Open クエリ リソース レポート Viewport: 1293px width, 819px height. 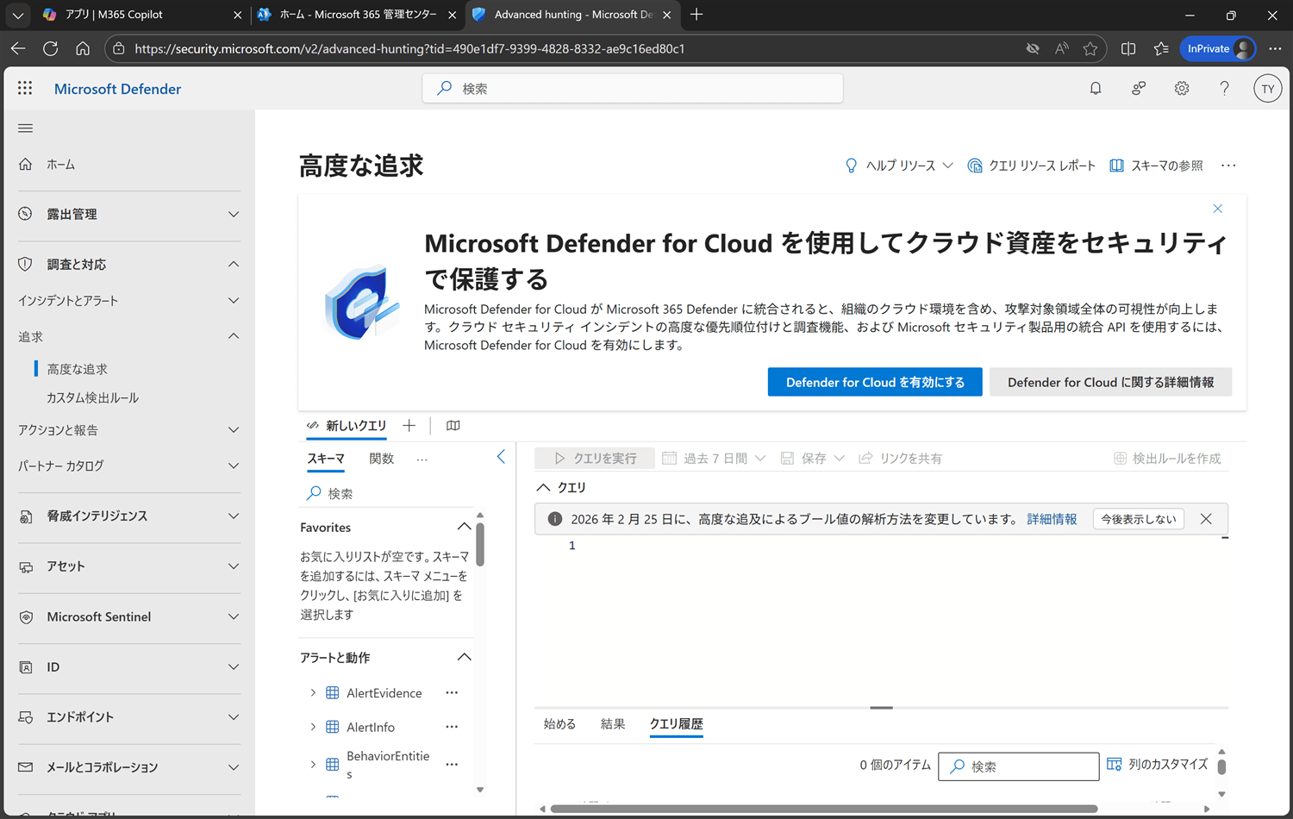[x=1032, y=166]
